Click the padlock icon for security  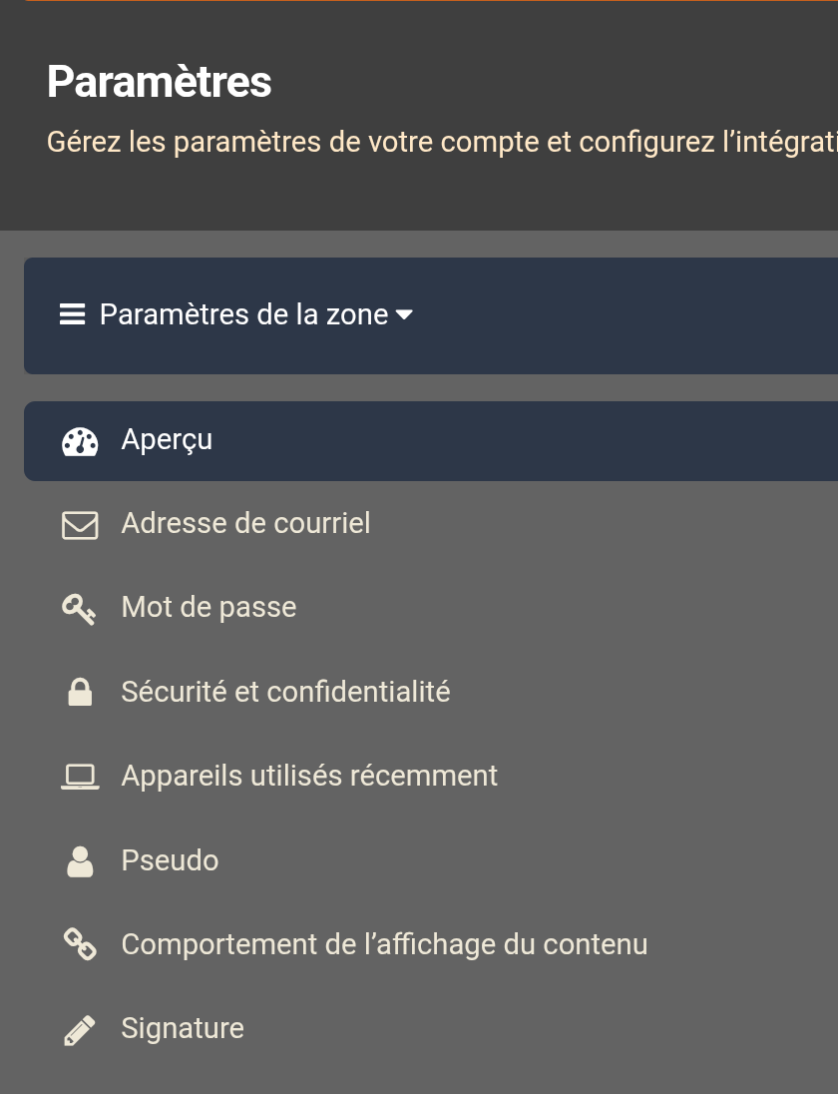tap(80, 692)
